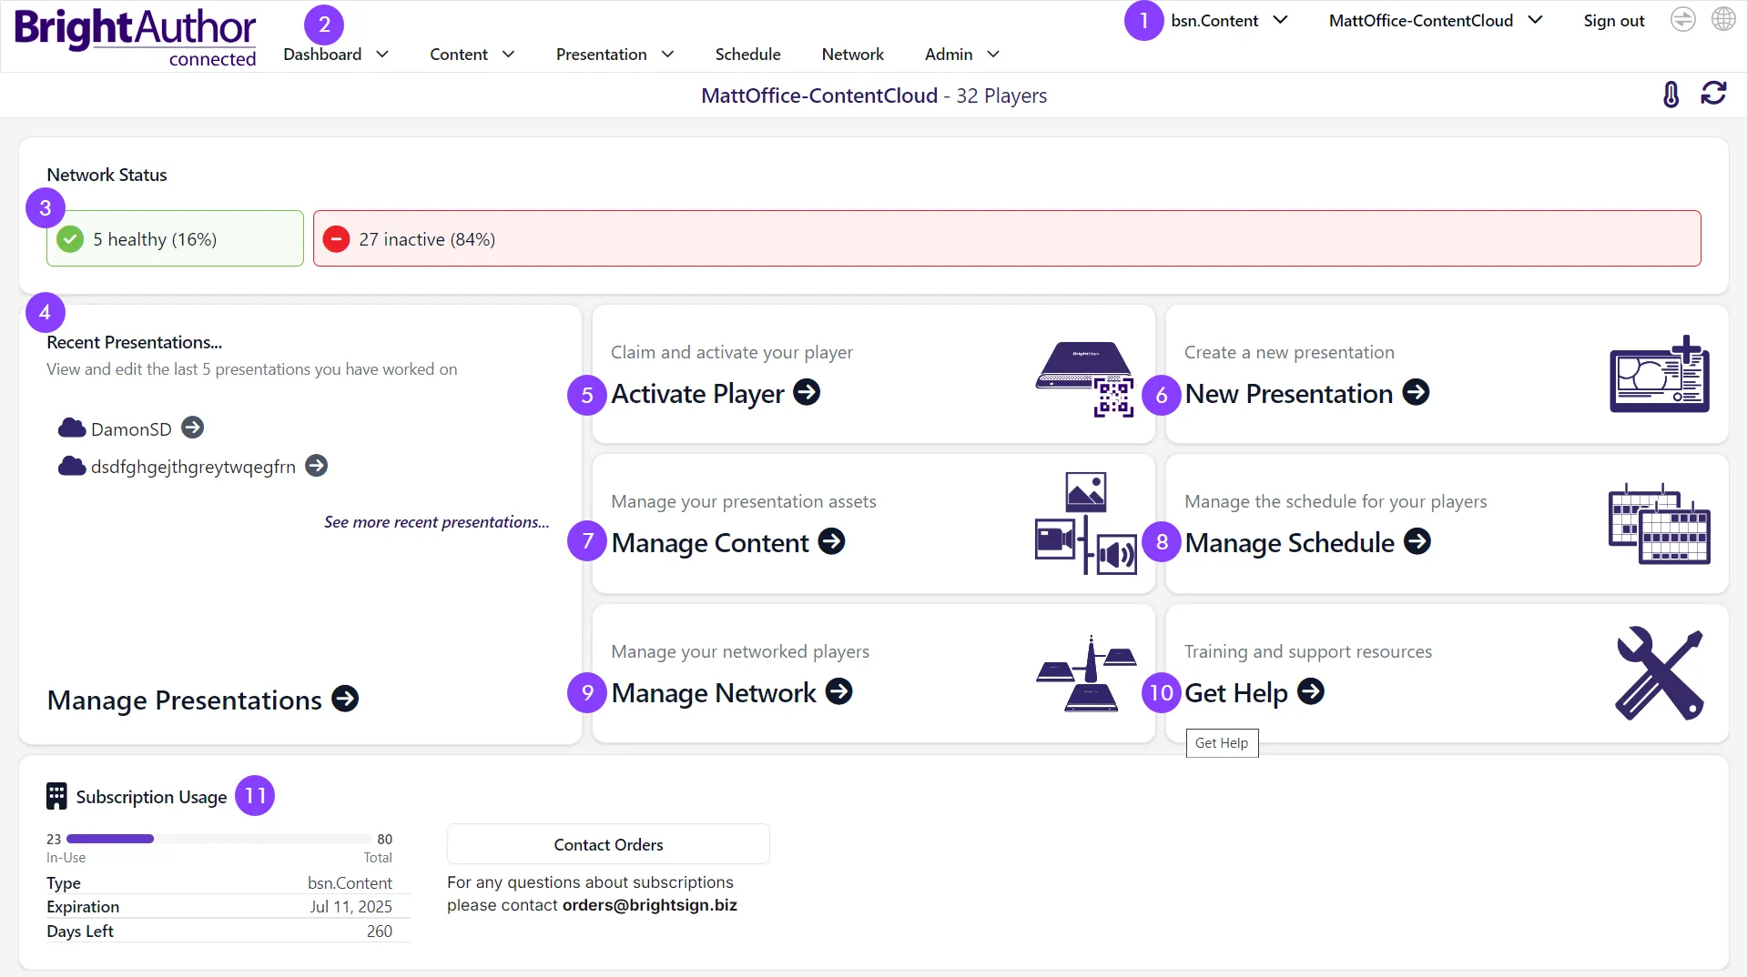Click the Manage Content media assets icon
The image size is (1747, 977).
tap(1085, 523)
